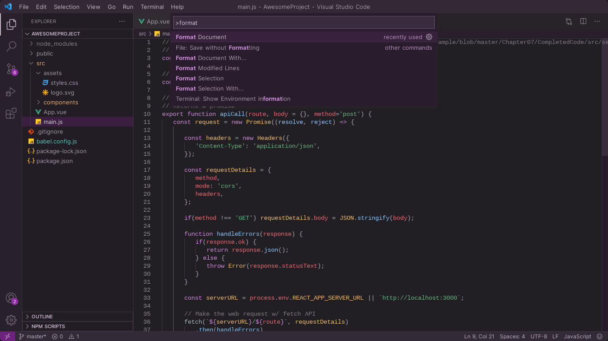Open editor more actions ellipsis
This screenshot has width=608, height=341.
point(597,21)
